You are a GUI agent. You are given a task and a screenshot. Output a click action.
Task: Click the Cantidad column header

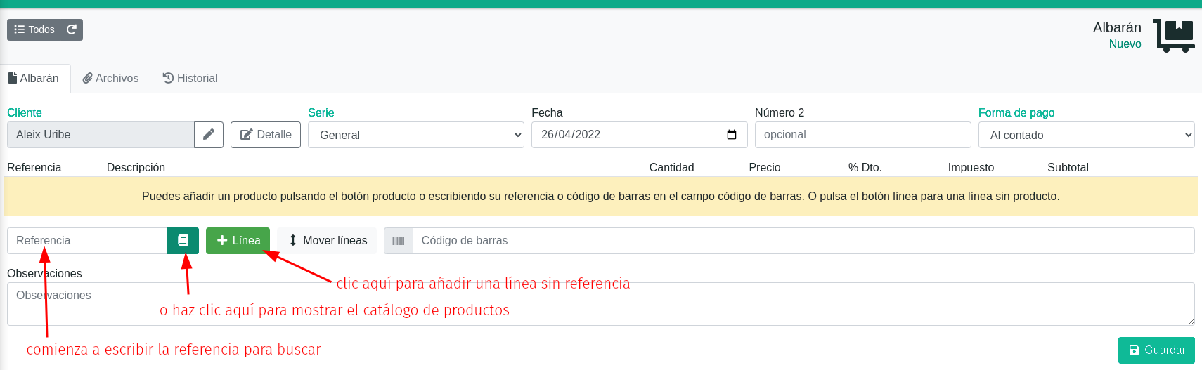671,167
